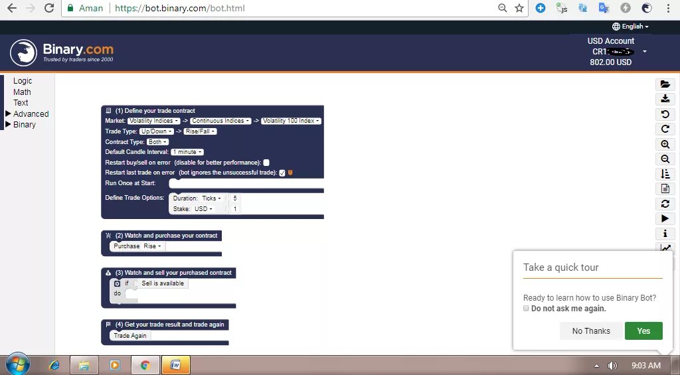This screenshot has height=375, width=680.
Task: Click the Trade Again block
Action: point(130,336)
